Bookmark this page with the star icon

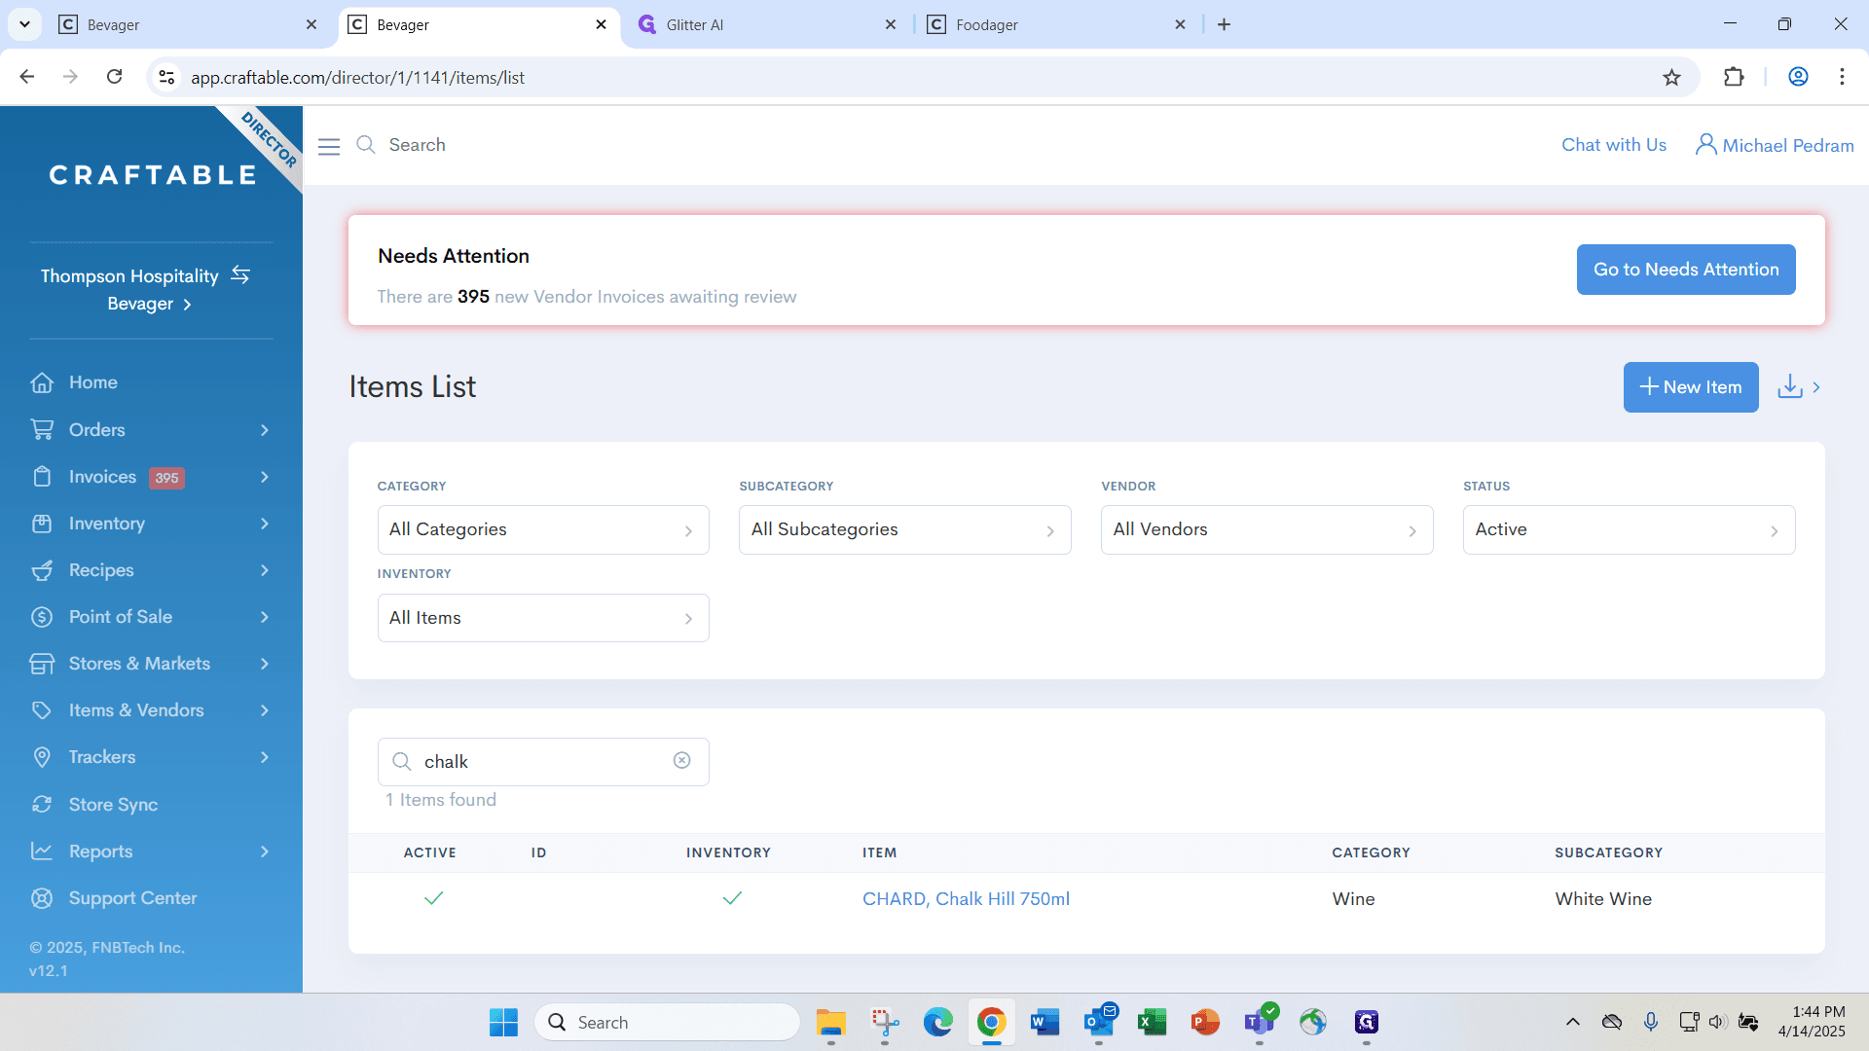[1671, 78]
